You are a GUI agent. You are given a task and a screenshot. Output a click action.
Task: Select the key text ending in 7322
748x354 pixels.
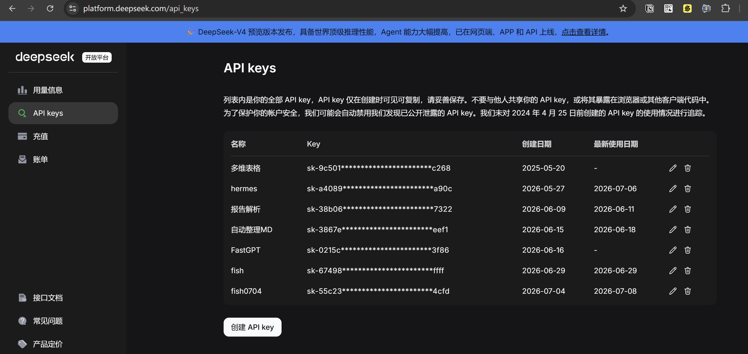[x=379, y=209]
